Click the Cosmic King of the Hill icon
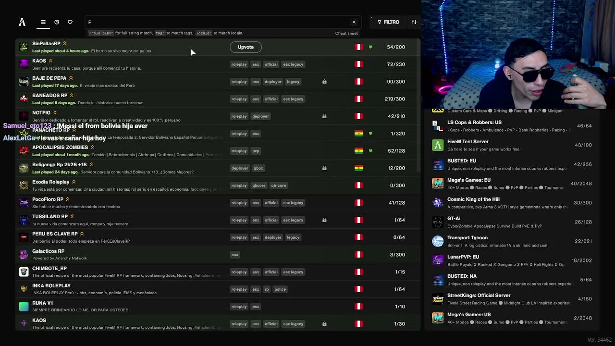This screenshot has width=615, height=346. 438,203
